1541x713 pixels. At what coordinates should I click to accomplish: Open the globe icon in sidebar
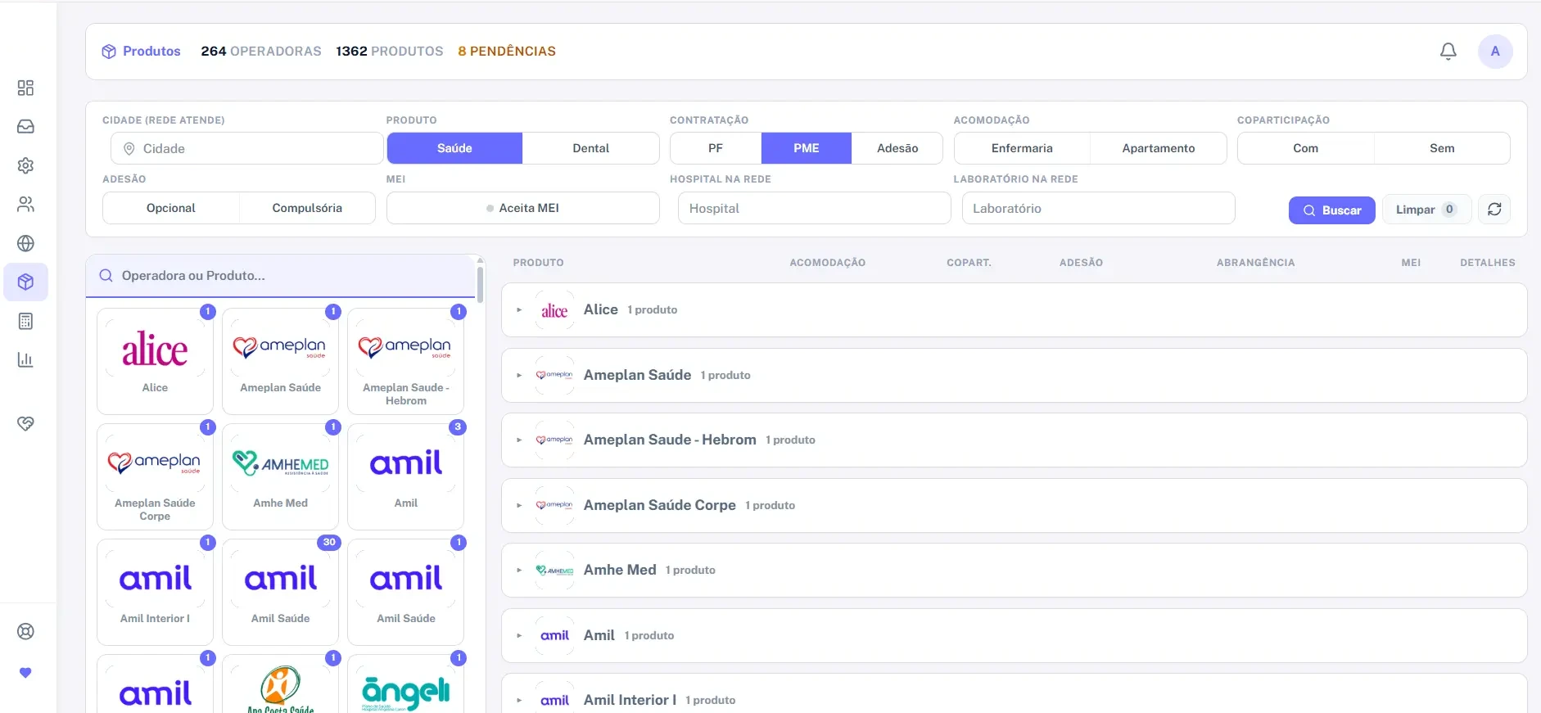[25, 243]
